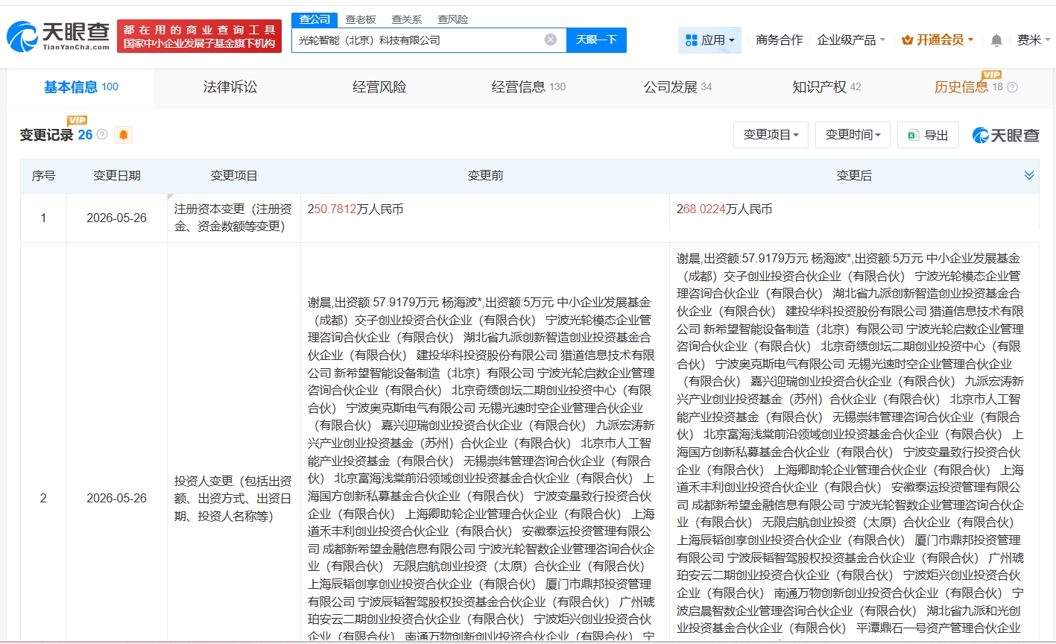Image resolution: width=1056 pixels, height=644 pixels.
Task: Open the 开通会员 membership dropdown
Action: [x=938, y=40]
